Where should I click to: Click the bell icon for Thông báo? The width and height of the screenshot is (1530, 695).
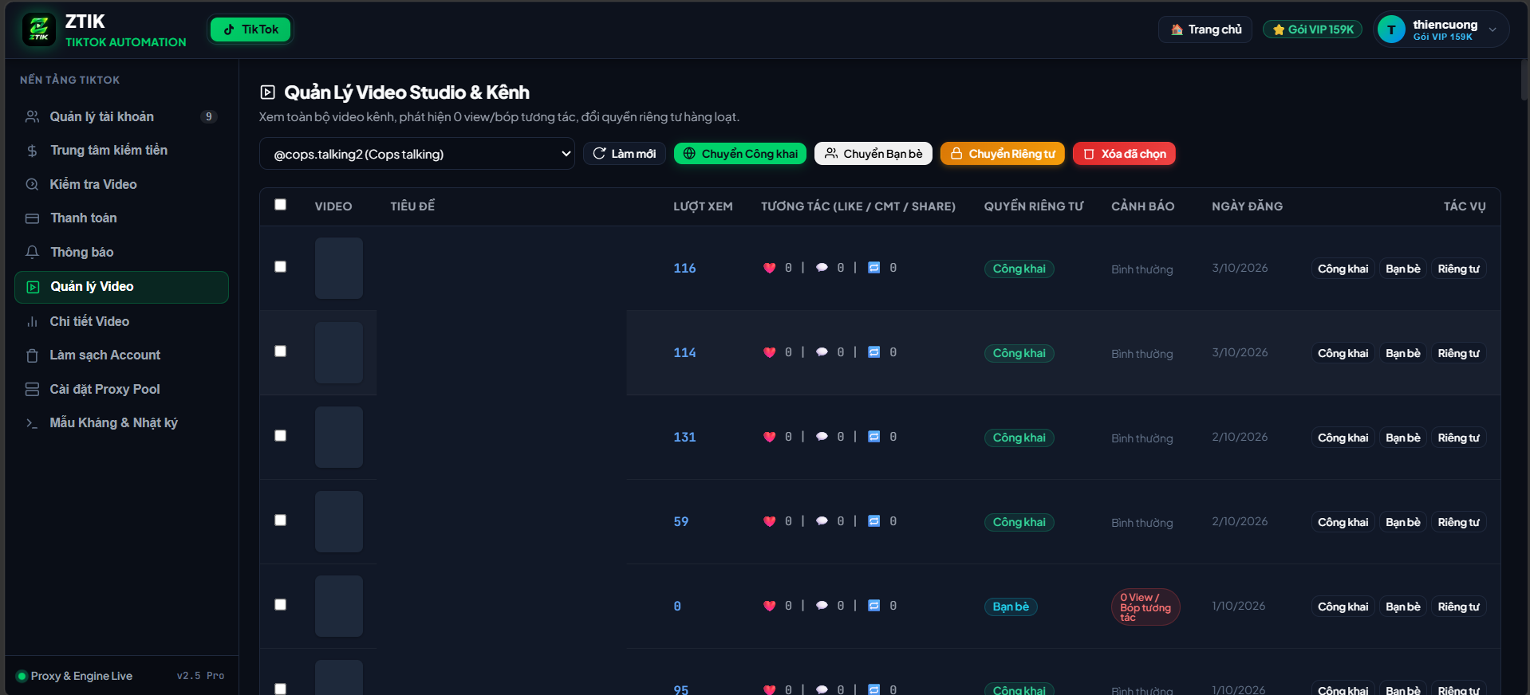(32, 252)
